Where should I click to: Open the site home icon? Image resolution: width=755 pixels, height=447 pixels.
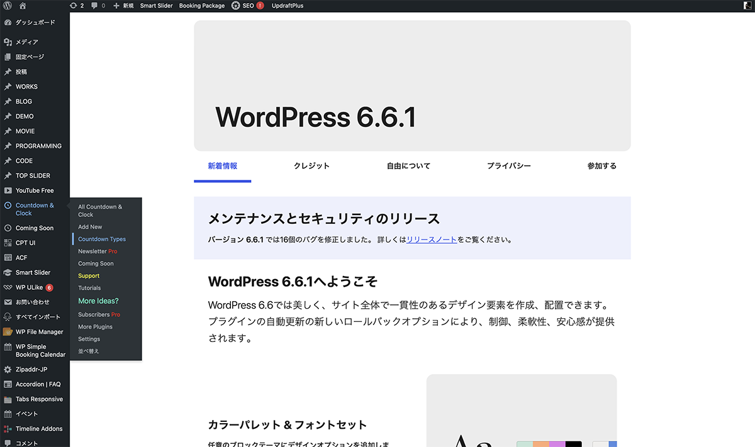pos(23,6)
